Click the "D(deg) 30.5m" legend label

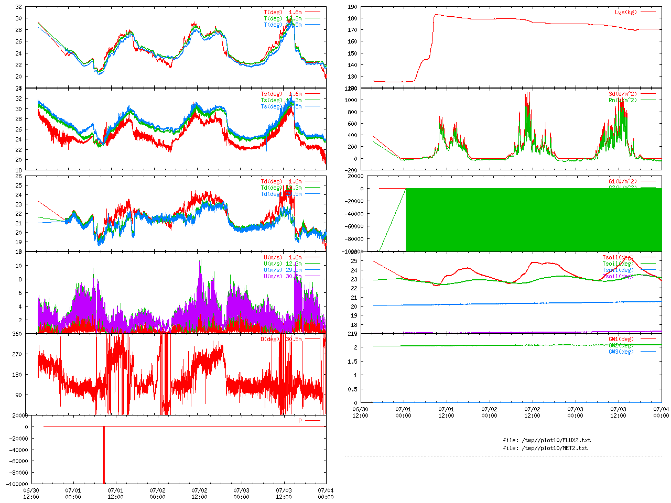[281, 339]
